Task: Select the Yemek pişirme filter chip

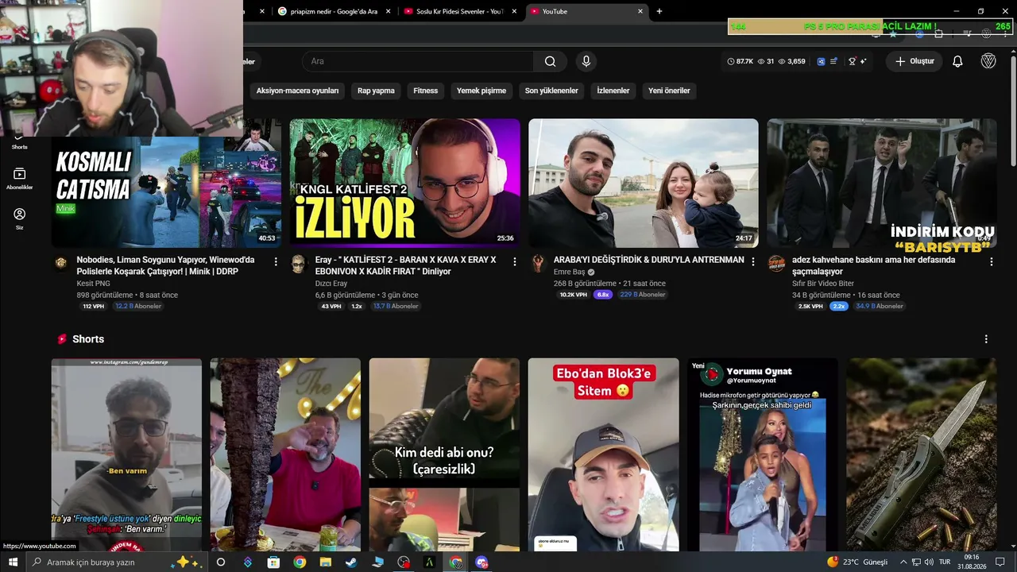Action: 481,91
